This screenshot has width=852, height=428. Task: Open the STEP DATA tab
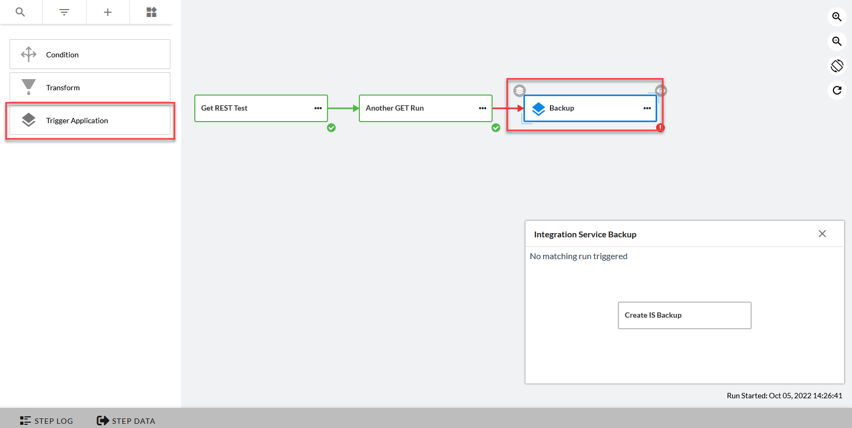point(126,421)
